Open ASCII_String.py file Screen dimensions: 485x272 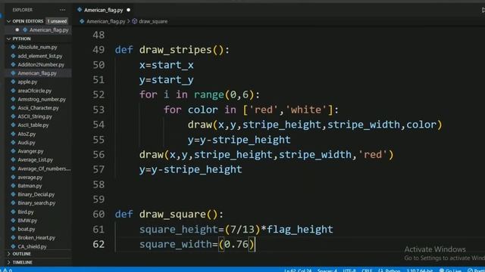click(x=35, y=116)
